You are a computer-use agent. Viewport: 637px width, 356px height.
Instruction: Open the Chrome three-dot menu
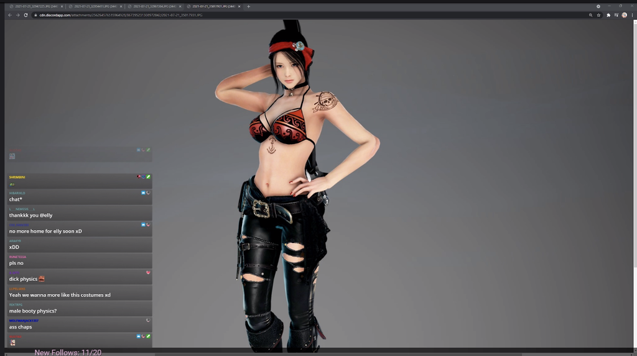632,15
